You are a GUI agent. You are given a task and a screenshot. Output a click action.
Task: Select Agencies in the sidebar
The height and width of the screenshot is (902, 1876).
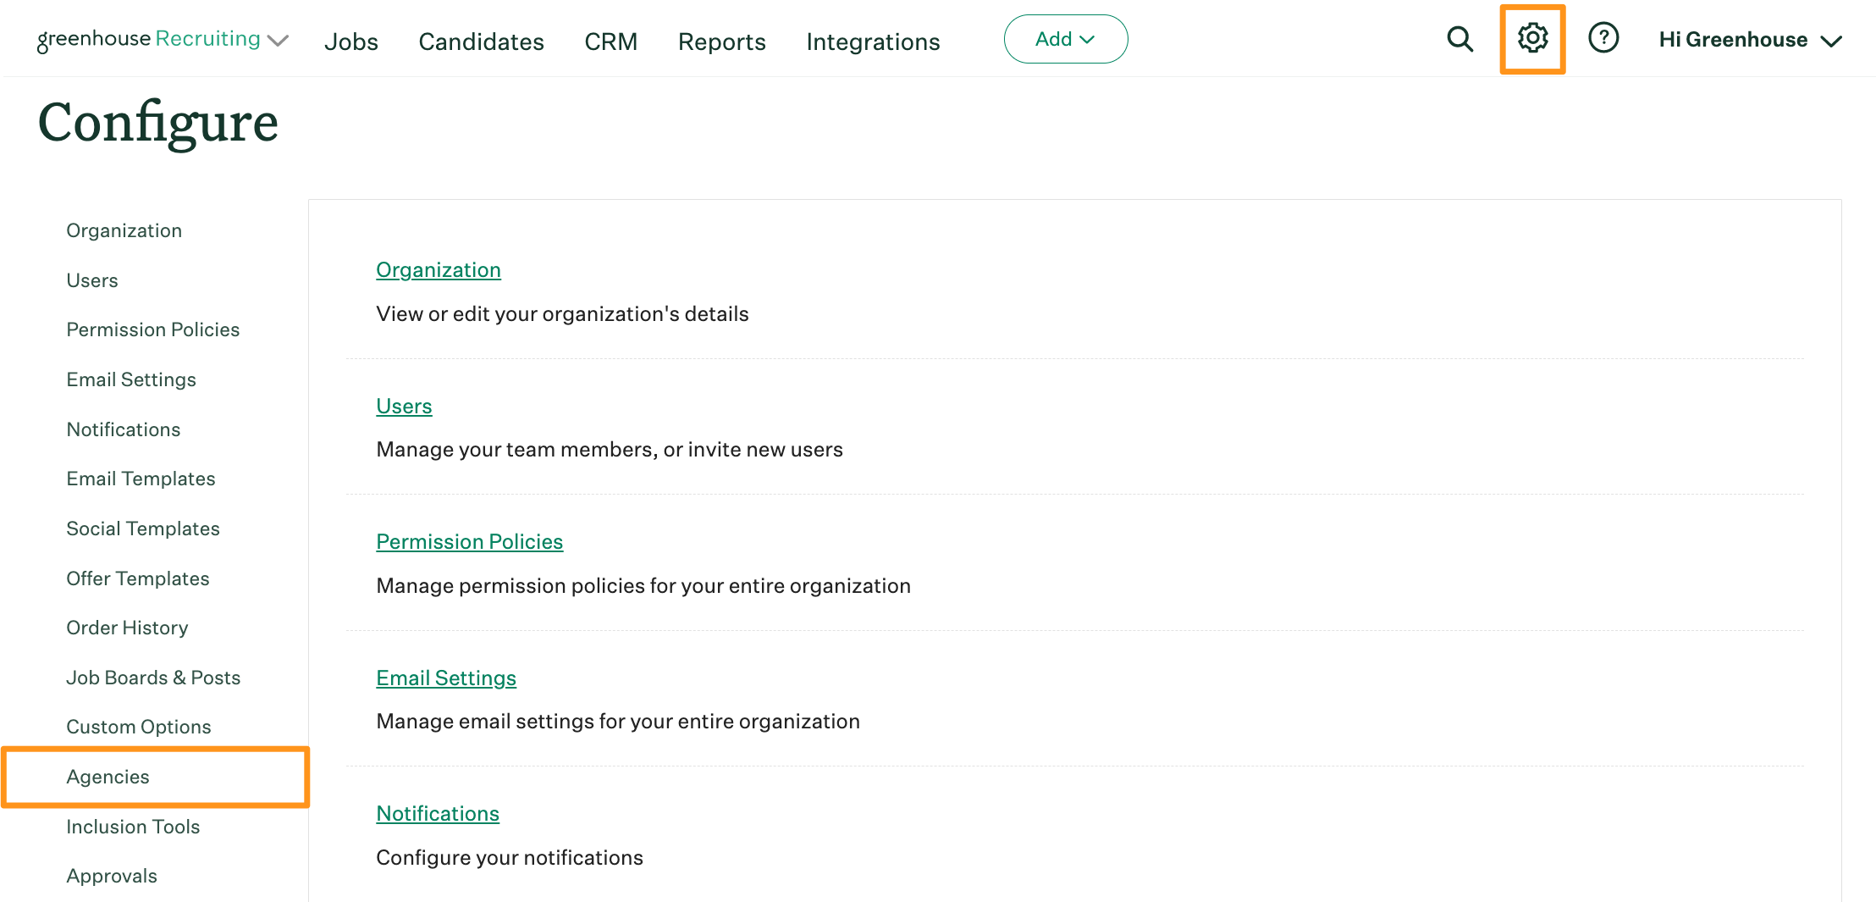[108, 777]
